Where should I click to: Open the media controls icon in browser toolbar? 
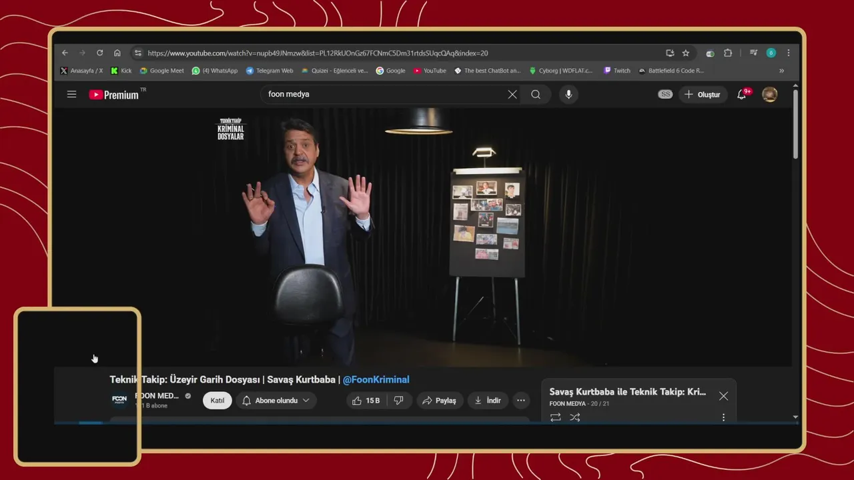point(753,53)
